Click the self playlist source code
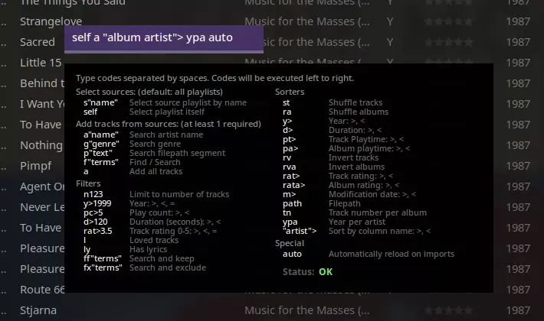The height and width of the screenshot is (321, 544). pyautogui.click(x=90, y=112)
